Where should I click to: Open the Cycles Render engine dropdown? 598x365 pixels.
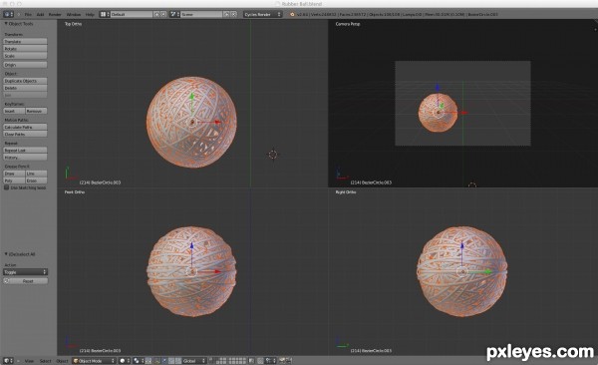tap(262, 14)
